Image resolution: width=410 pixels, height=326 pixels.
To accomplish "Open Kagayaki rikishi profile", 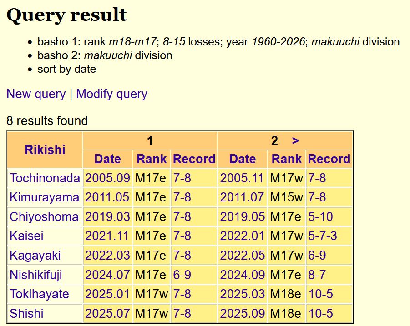I will pos(35,256).
